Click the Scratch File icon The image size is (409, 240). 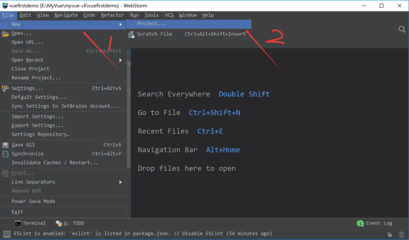click(x=131, y=35)
